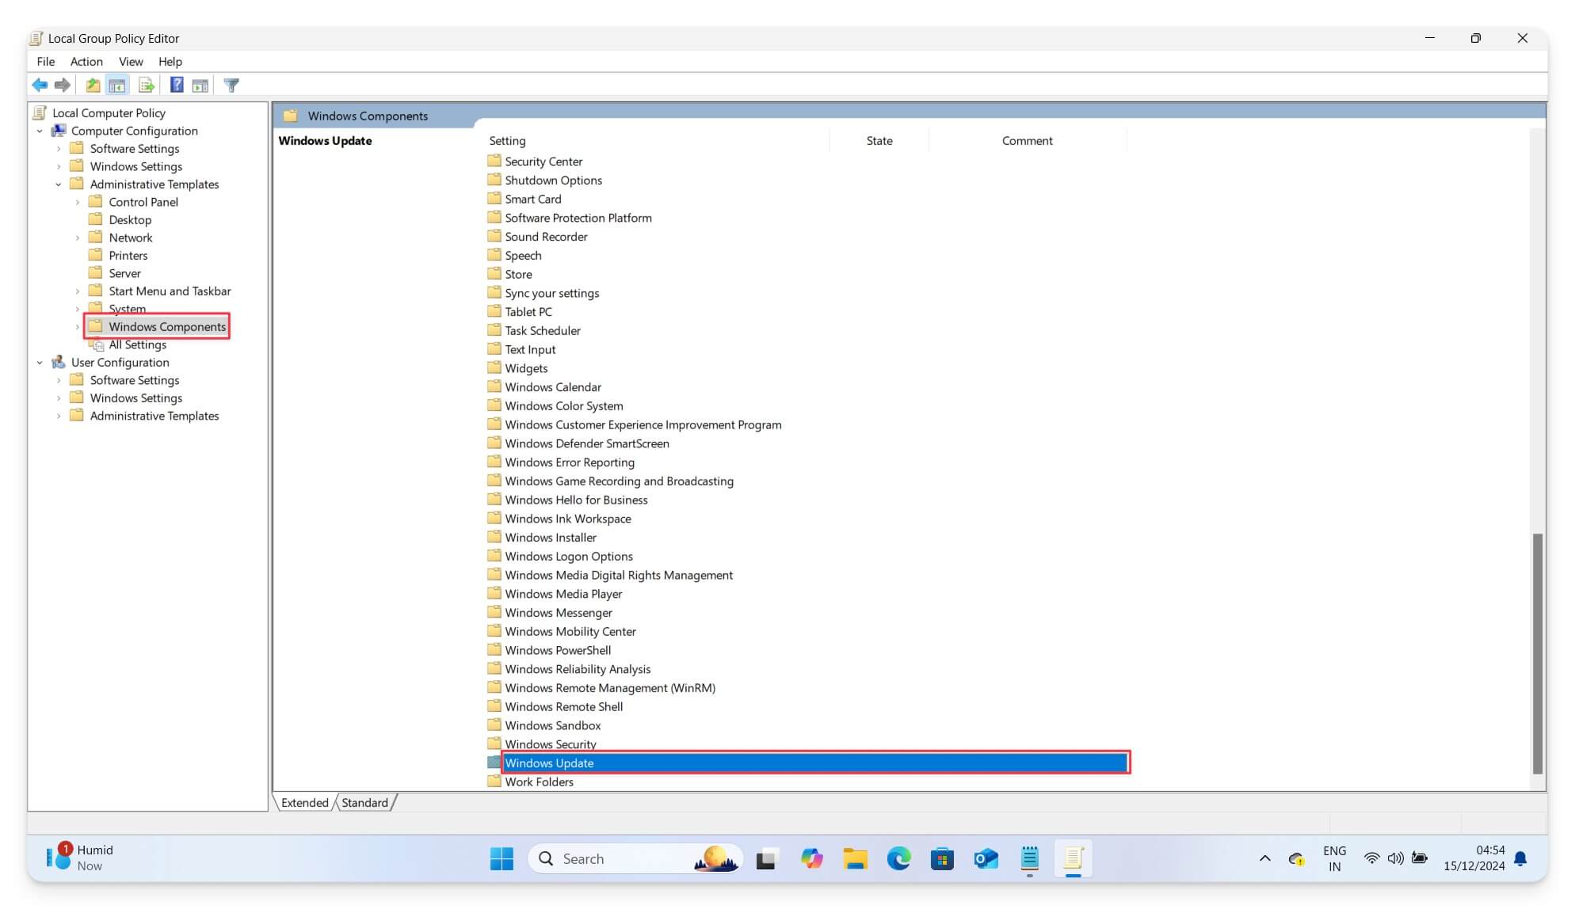Viewport: 1575px width, 909px height.
Task: Expand the Network tree node
Action: pos(78,238)
